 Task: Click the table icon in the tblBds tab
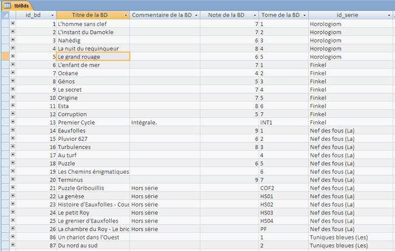click(7, 5)
